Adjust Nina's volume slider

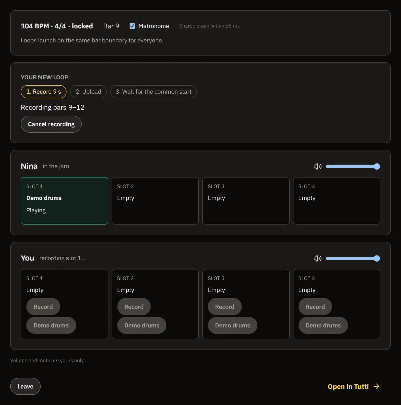tap(353, 166)
